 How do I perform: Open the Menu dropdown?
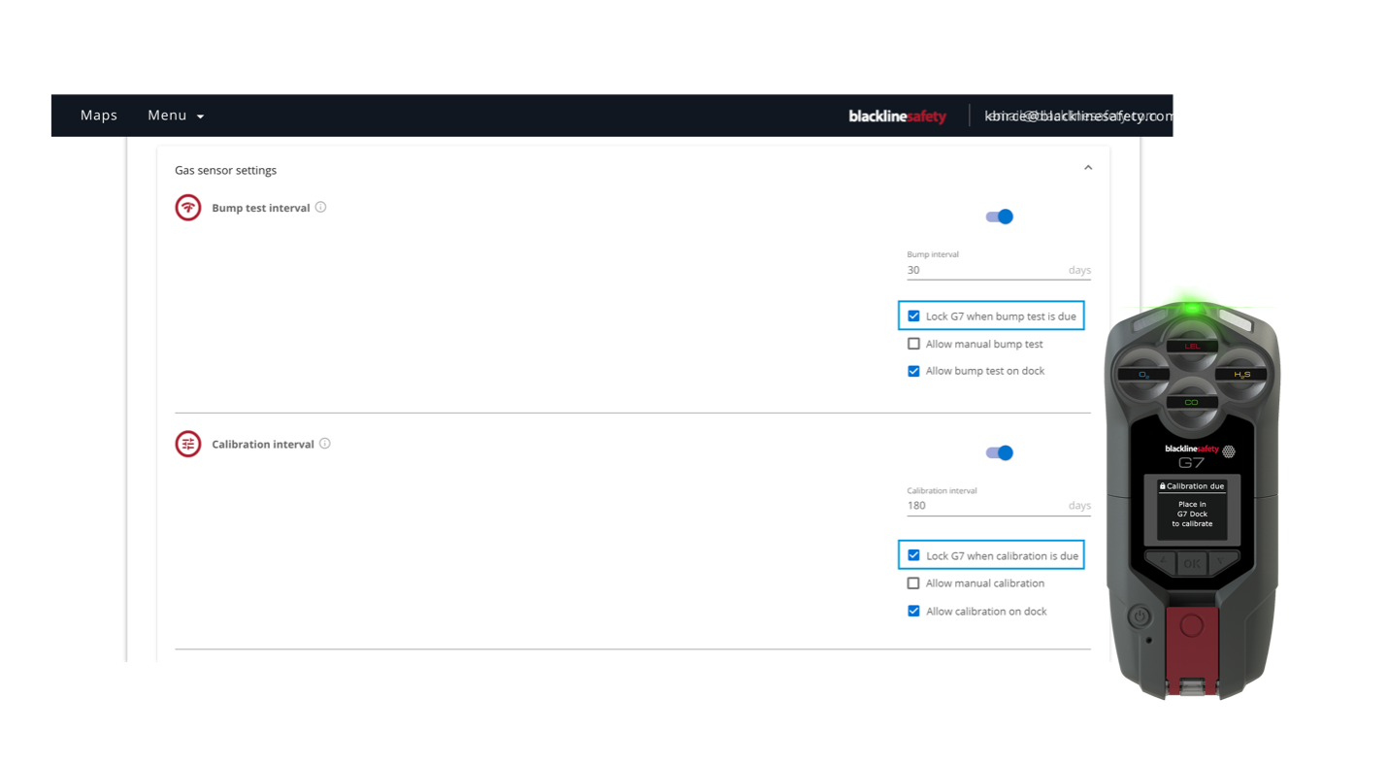[x=176, y=116]
